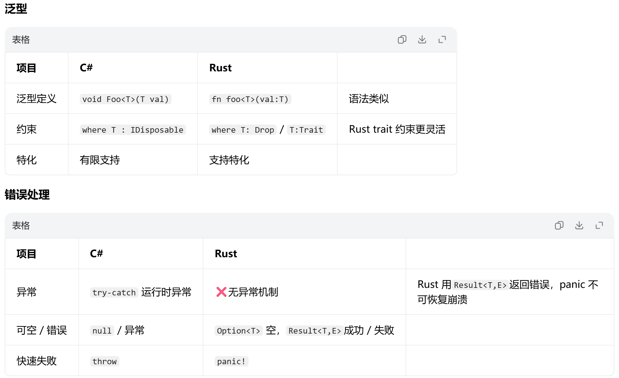This screenshot has height=378, width=619.
Task: Click the 约束 row label
Action: (27, 129)
